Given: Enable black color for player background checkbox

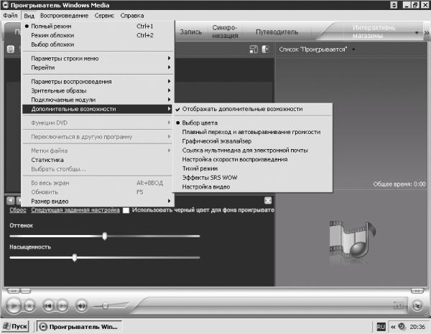Looking at the screenshot, I should pyautogui.click(x=126, y=211).
